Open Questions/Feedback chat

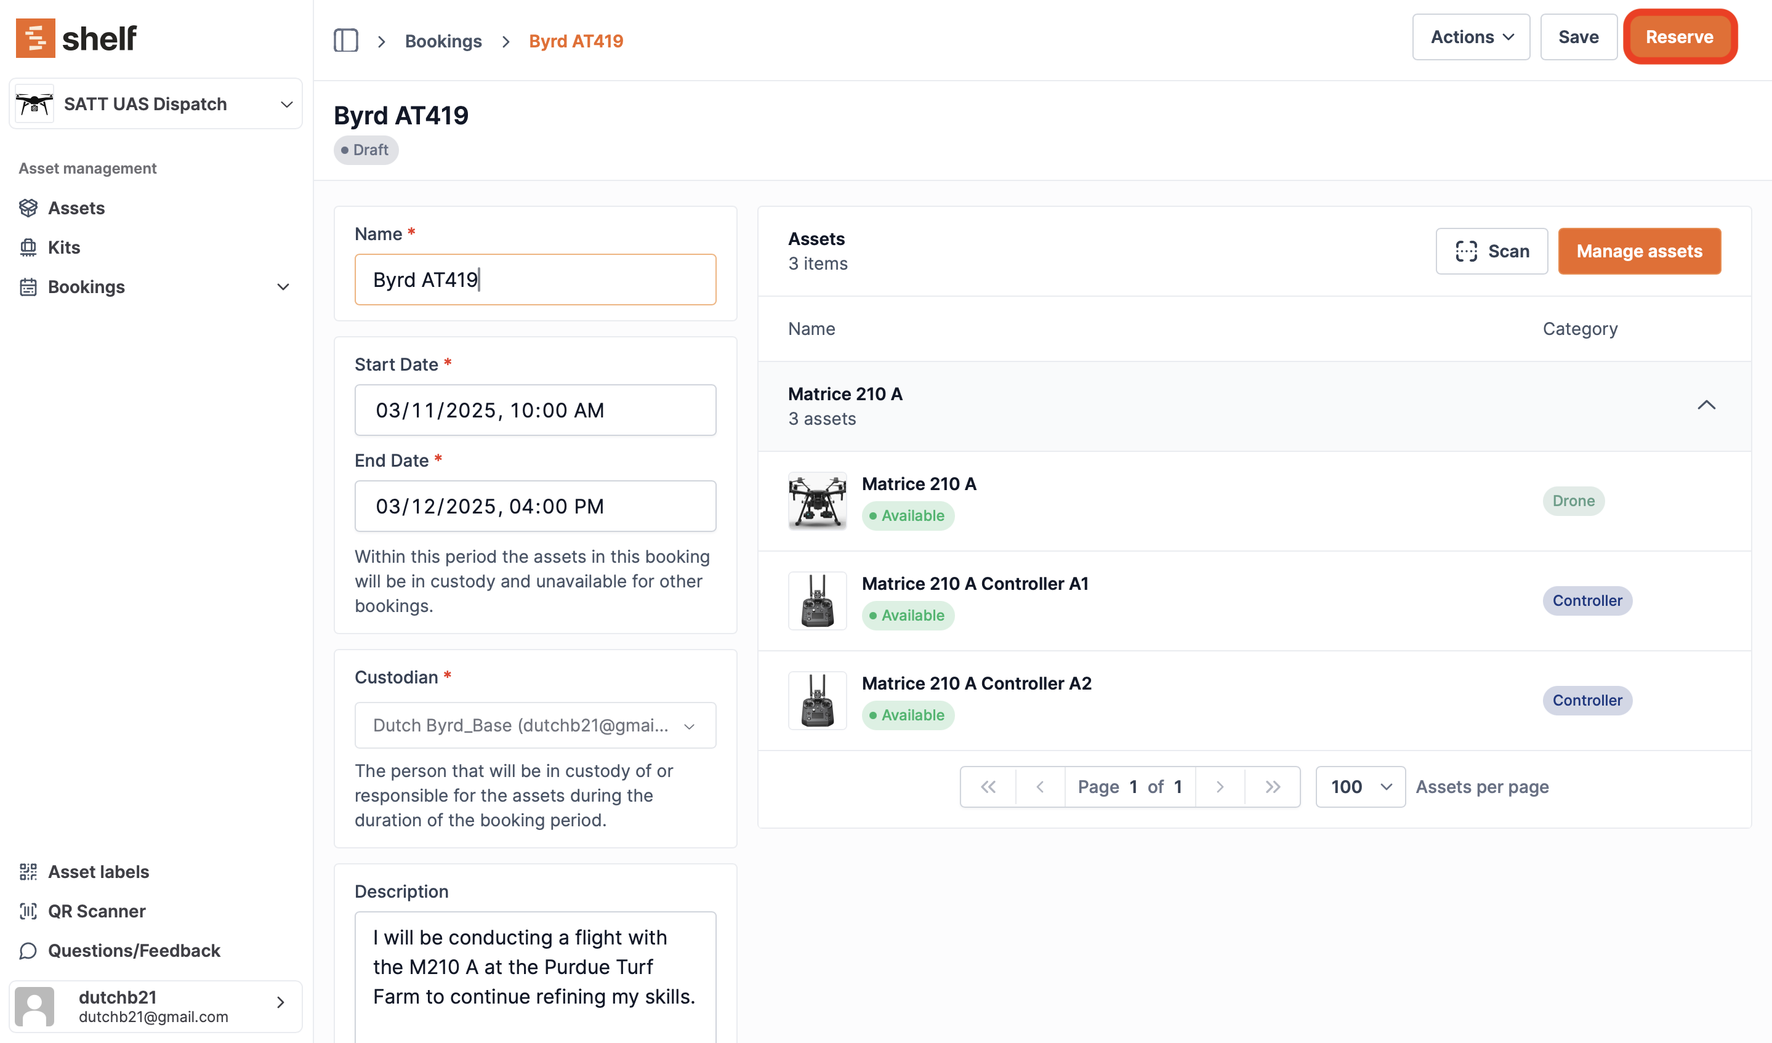[x=134, y=950]
